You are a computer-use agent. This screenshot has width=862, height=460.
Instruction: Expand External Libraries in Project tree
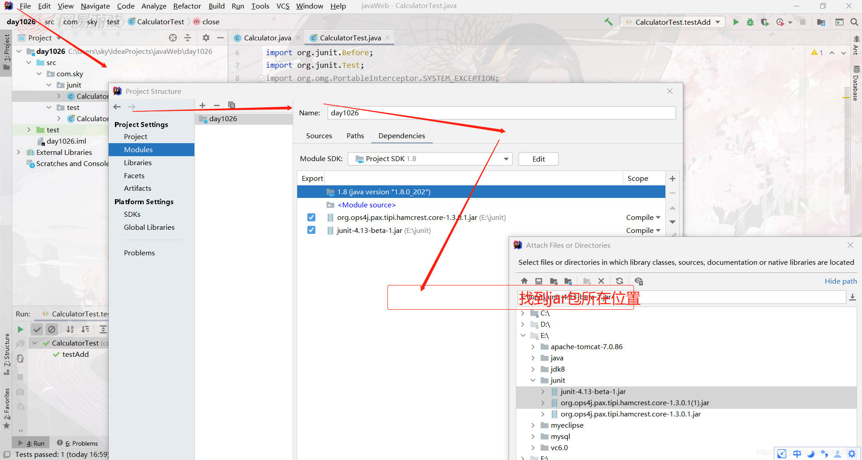tap(18, 153)
